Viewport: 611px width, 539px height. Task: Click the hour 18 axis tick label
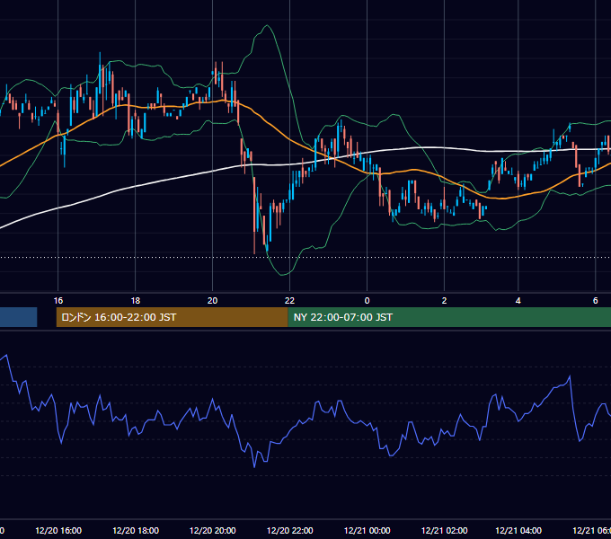point(135,301)
